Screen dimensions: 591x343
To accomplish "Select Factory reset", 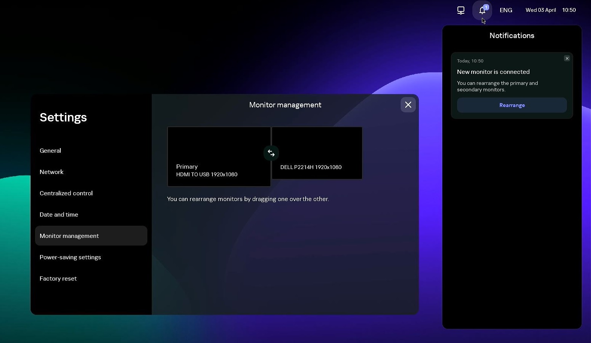I will [x=58, y=278].
